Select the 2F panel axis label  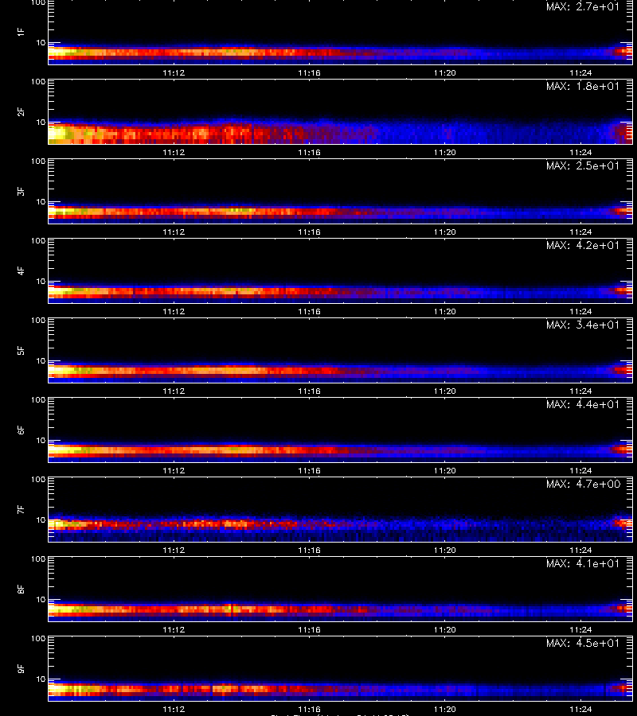pos(21,111)
